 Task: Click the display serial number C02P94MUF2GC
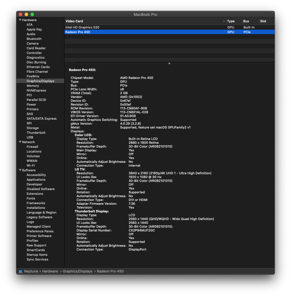[142, 230]
